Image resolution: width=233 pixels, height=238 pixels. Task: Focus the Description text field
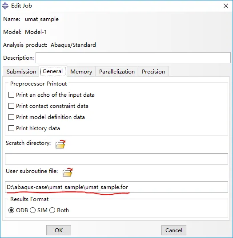click(133, 57)
